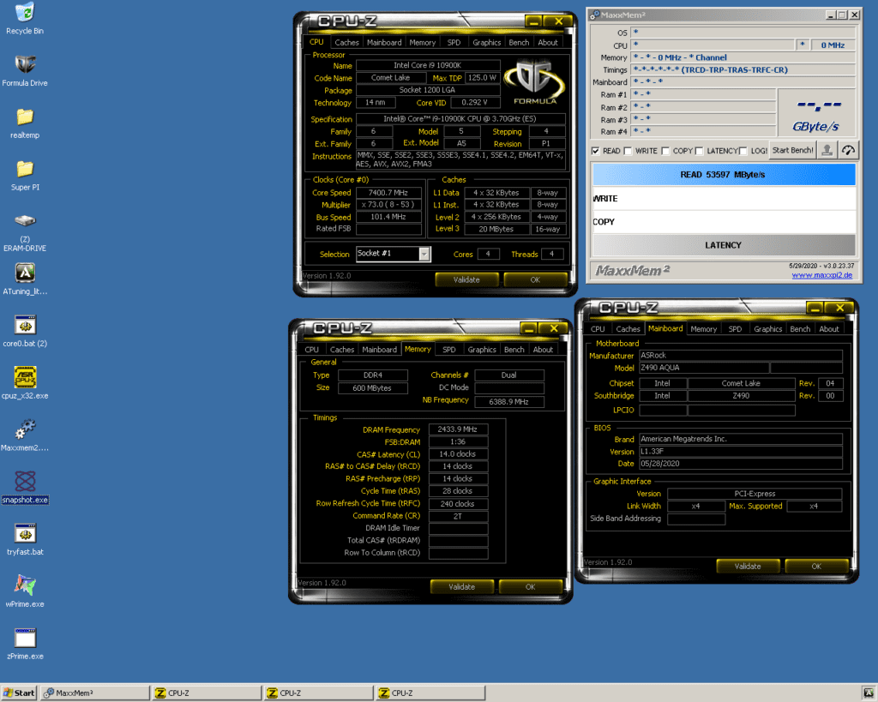Click OK in the DDR4 timings CPU-Z window
878x702 pixels.
pos(530,586)
